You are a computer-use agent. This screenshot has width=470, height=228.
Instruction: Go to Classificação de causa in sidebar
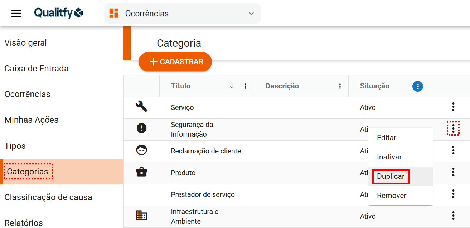point(48,197)
